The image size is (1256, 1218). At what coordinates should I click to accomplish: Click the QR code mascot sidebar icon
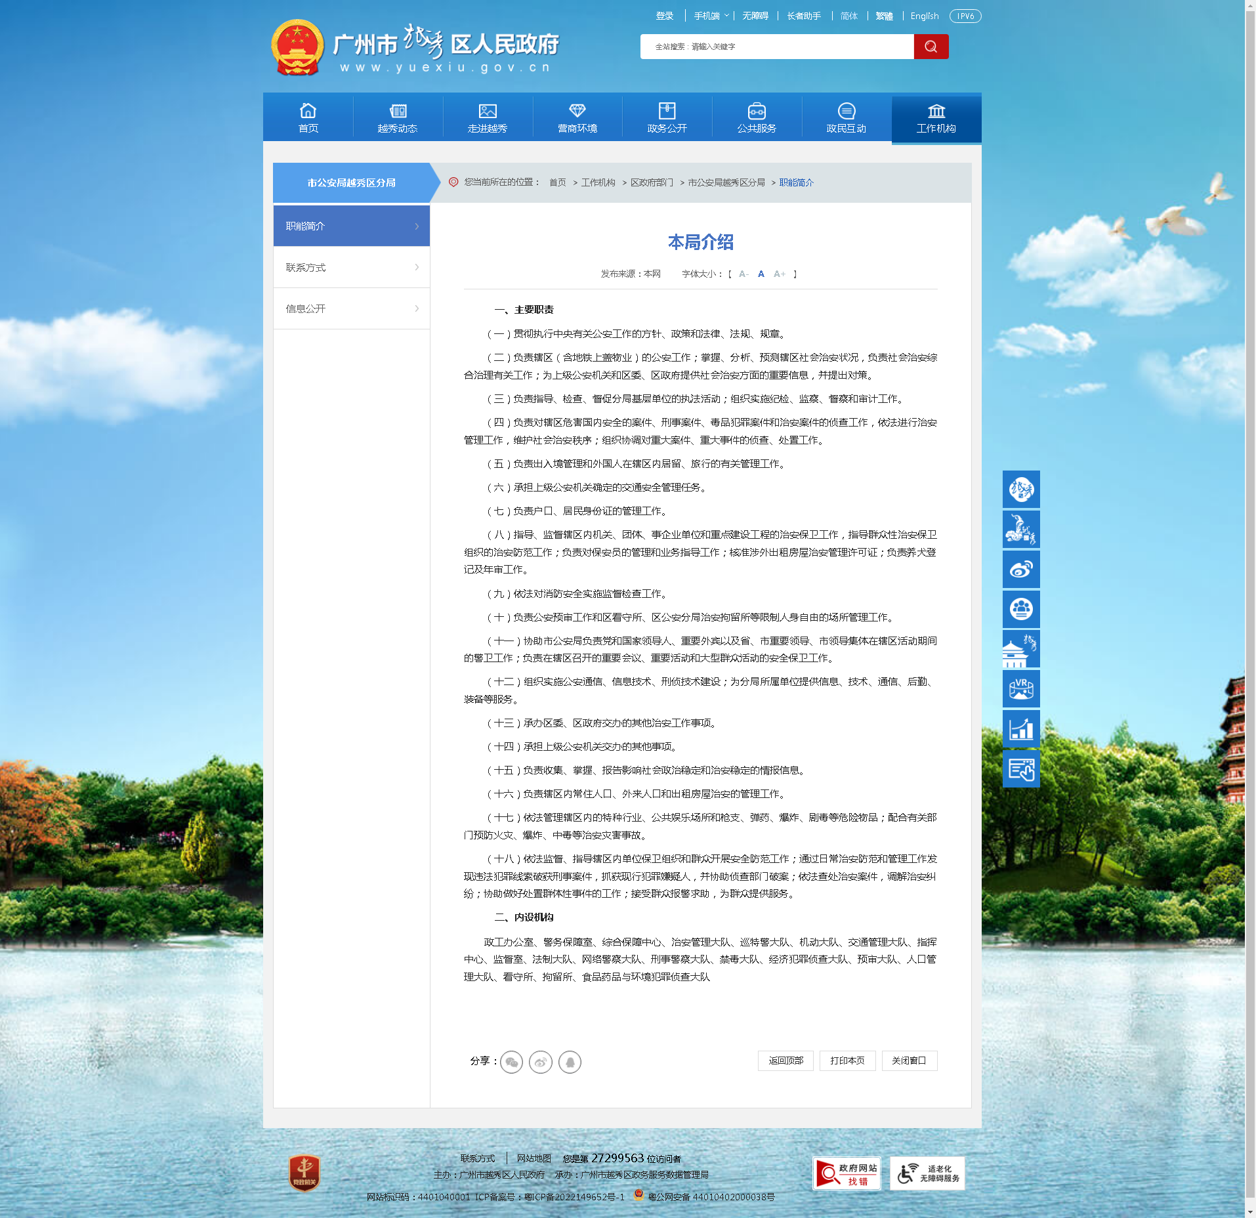1021,529
